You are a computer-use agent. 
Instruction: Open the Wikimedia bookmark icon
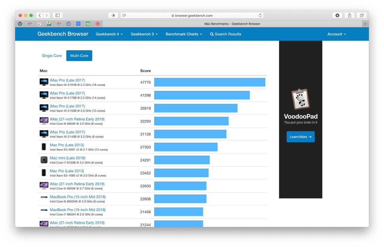point(20,24)
